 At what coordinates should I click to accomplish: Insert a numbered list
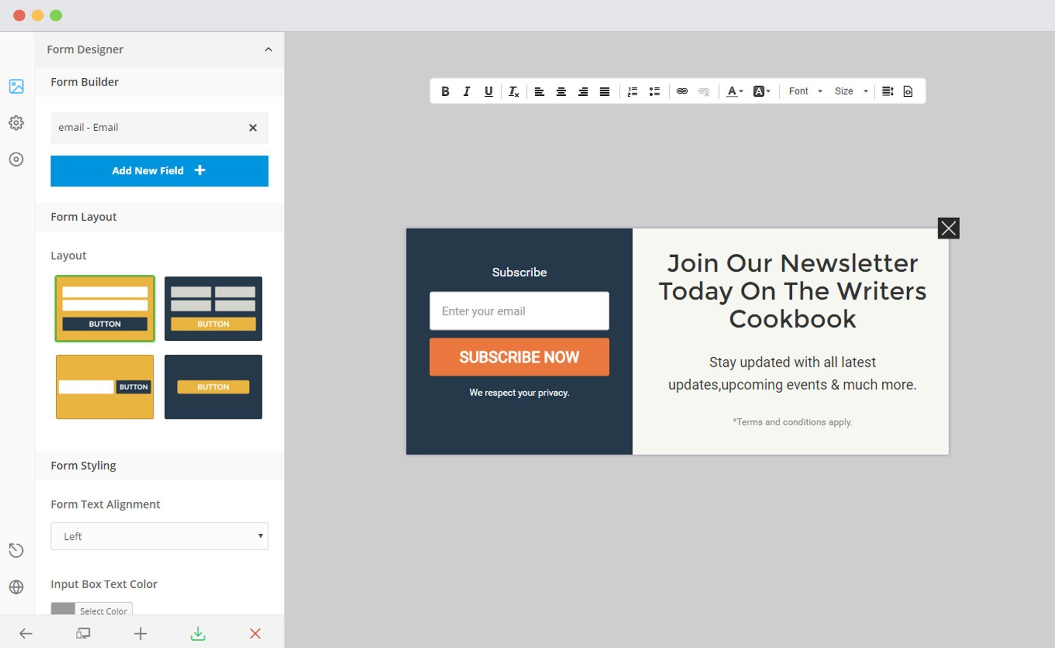pos(632,91)
